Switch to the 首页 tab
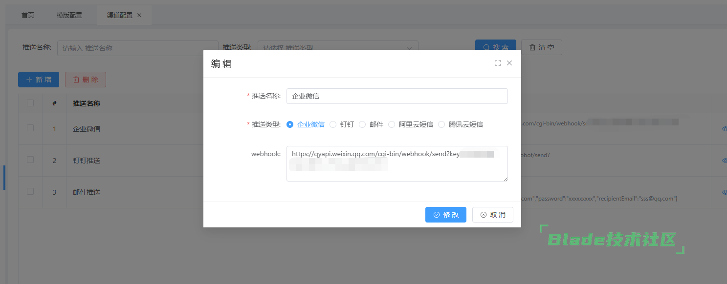The height and width of the screenshot is (284, 727). (x=28, y=15)
